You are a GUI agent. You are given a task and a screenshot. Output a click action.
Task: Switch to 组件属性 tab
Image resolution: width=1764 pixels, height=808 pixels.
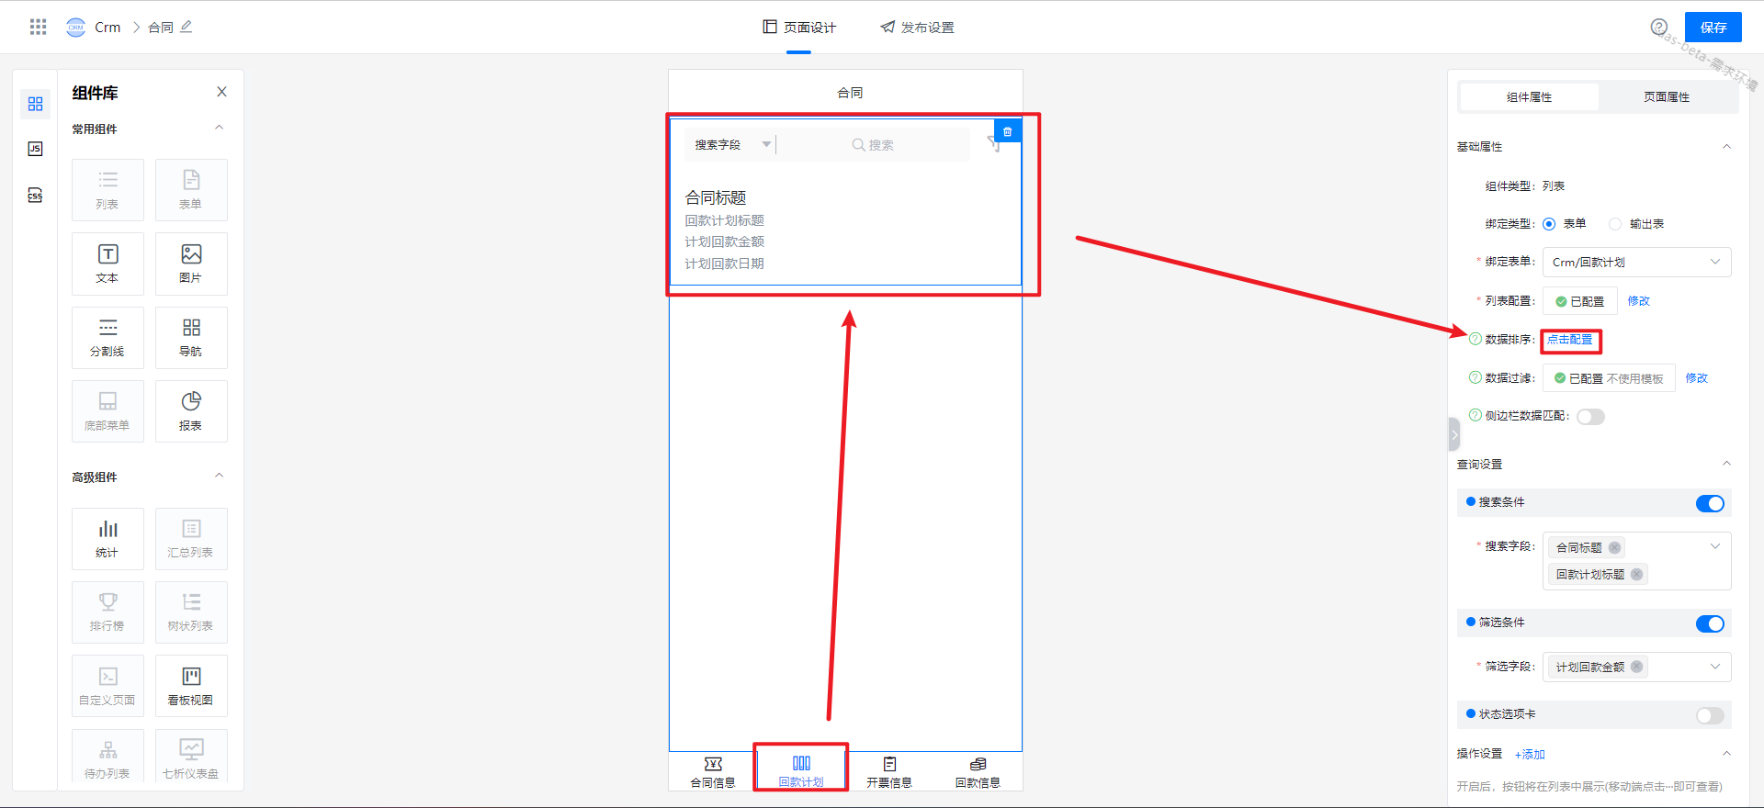point(1529,96)
